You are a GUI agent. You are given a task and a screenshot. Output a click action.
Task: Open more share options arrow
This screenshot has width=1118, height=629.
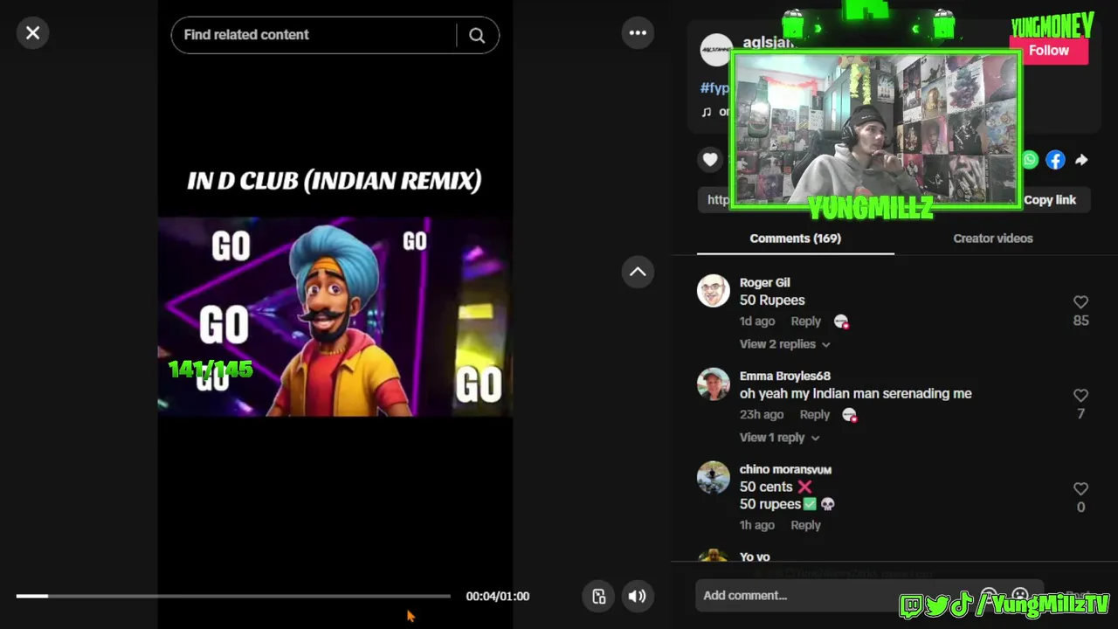coord(1081,160)
